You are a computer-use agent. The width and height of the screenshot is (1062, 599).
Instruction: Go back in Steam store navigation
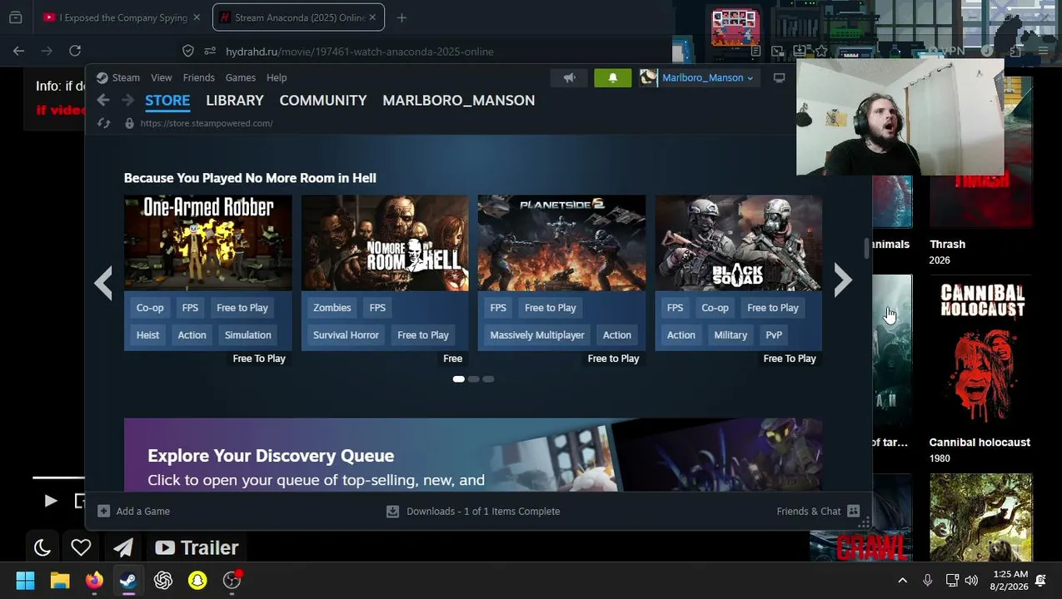coord(103,100)
